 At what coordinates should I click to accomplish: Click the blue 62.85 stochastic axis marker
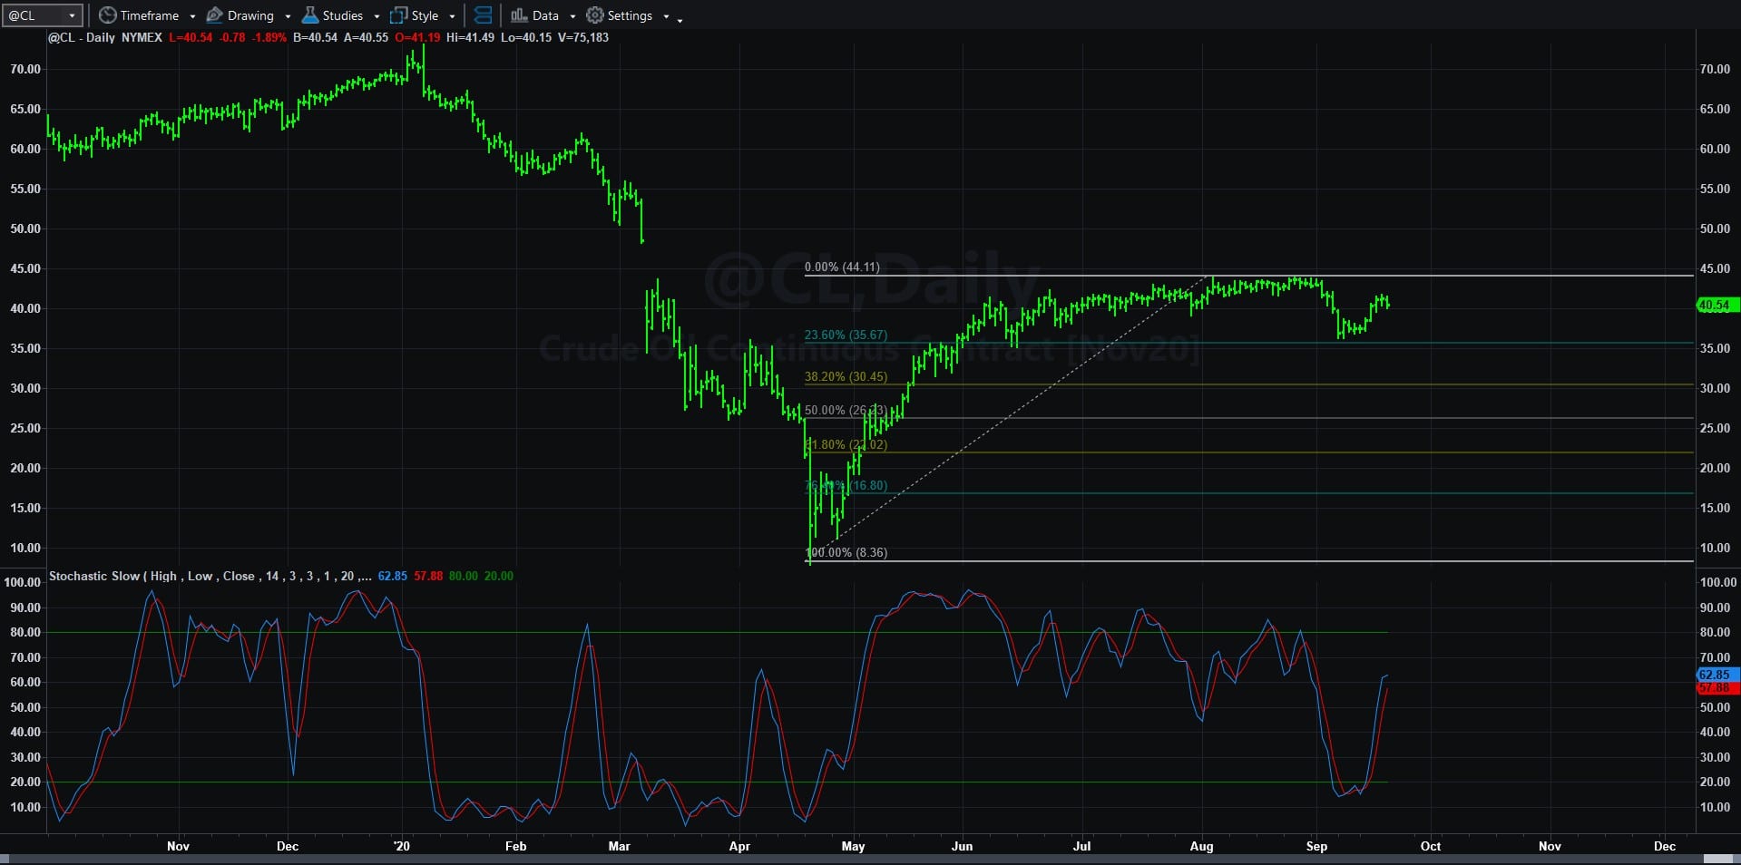click(x=1717, y=675)
